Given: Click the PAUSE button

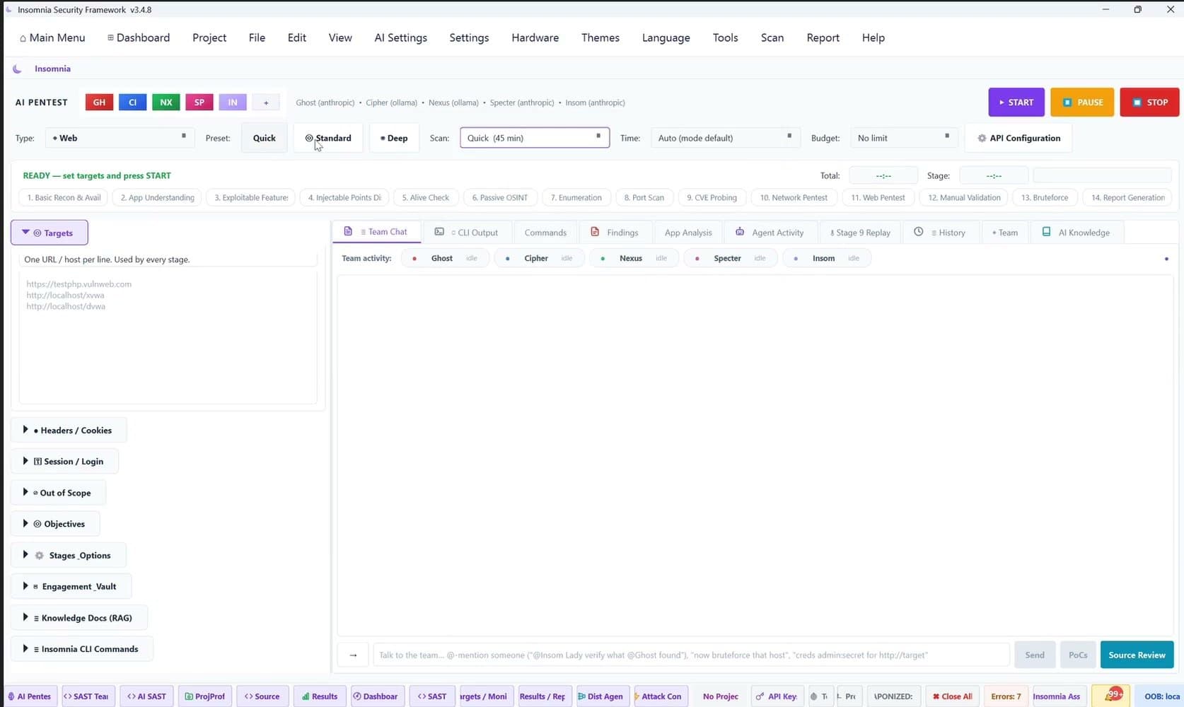Looking at the screenshot, I should tap(1082, 103).
